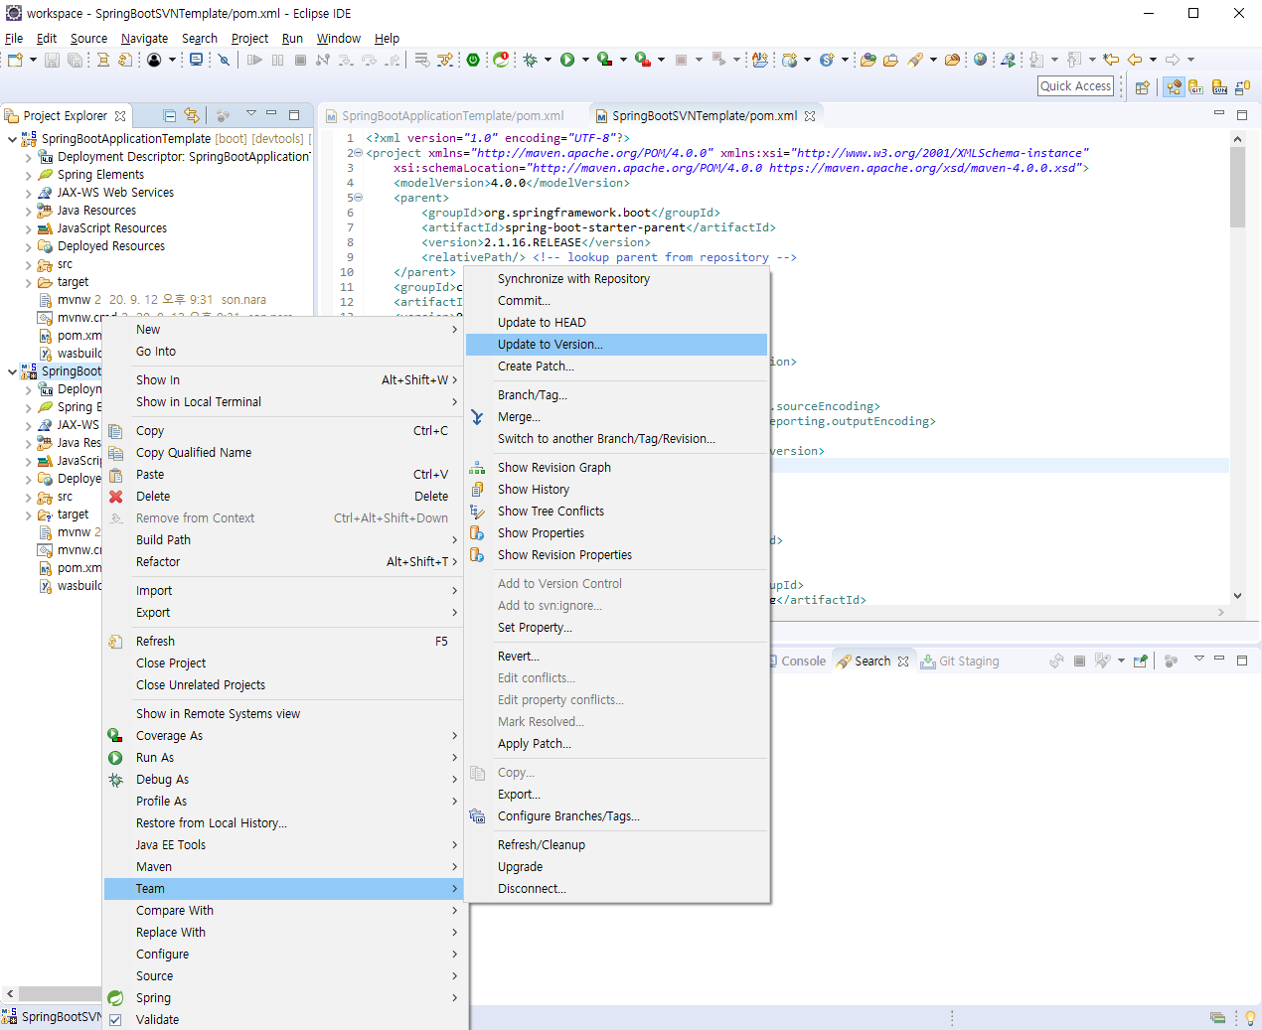Viewport: 1262px width, 1030px height.
Task: Open a console using the monitor toolbar icon
Action: click(x=196, y=60)
